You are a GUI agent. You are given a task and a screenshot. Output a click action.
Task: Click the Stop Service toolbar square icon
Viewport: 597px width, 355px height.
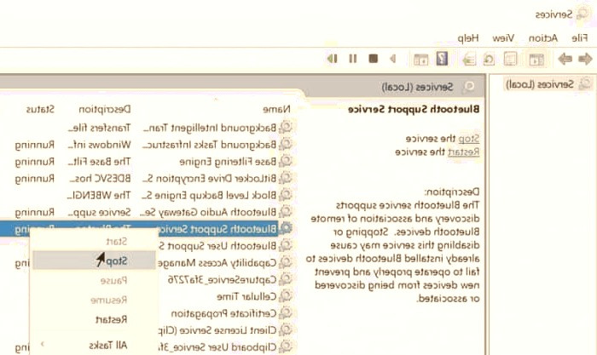point(373,59)
